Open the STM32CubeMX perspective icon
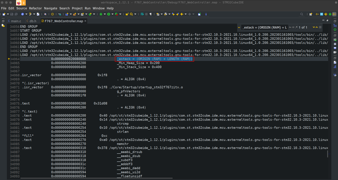 point(322,14)
